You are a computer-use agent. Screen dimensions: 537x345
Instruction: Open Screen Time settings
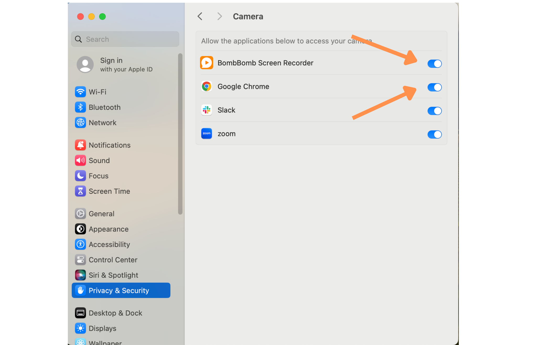121,191
